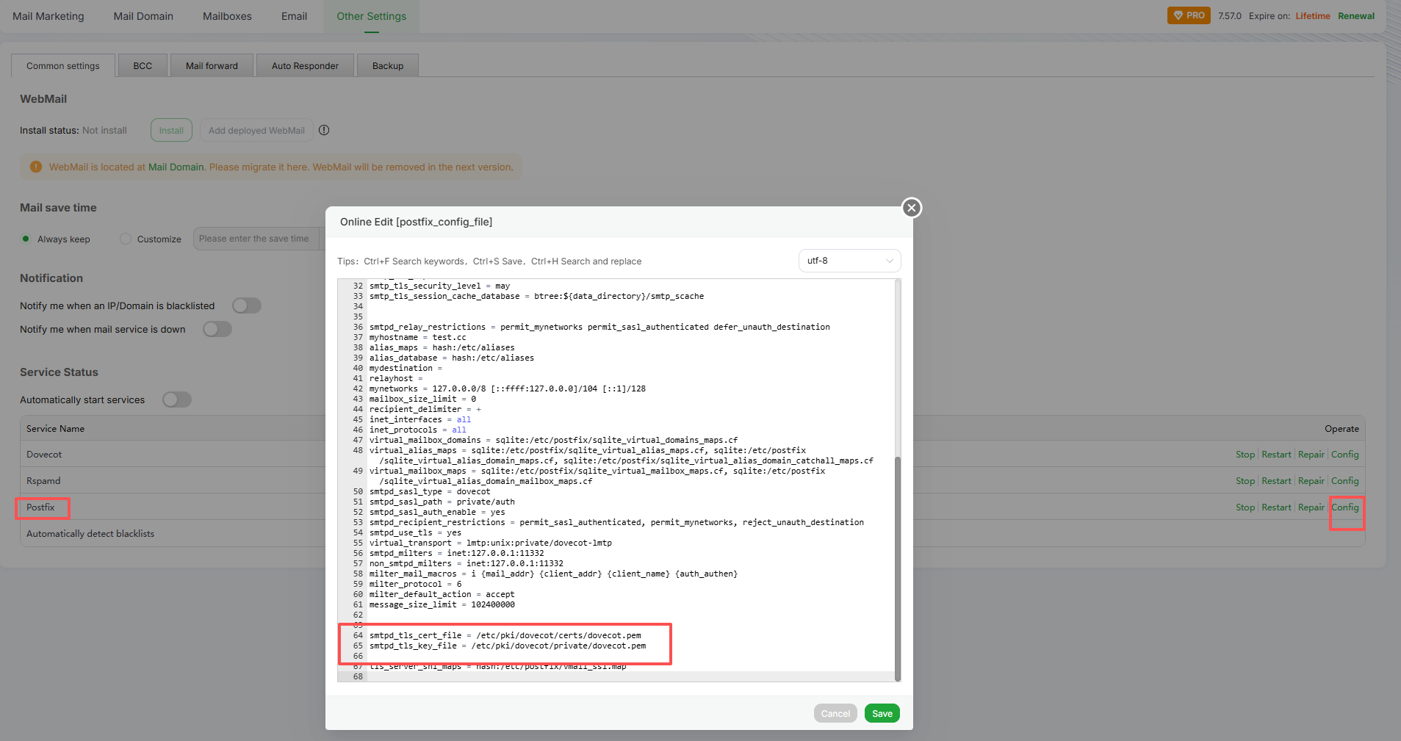Enable Automatically start services switch

[x=177, y=400]
